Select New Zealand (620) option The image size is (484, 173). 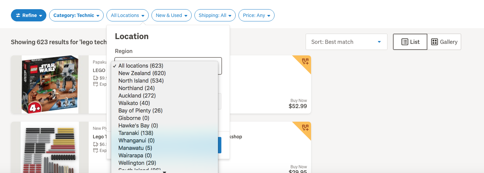[x=142, y=73]
